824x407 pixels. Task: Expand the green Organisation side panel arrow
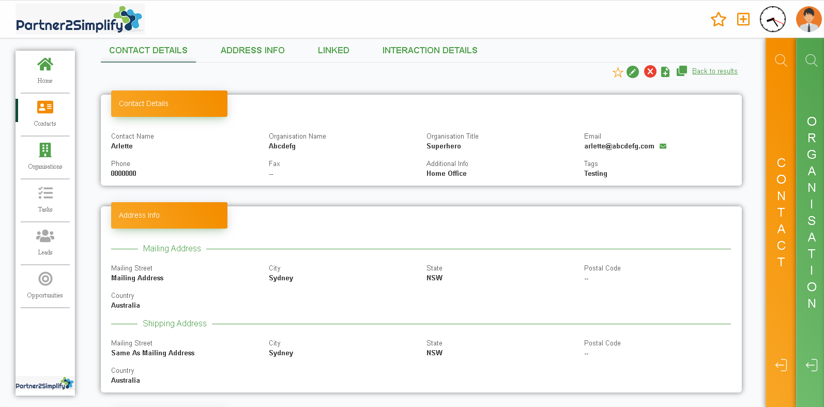pyautogui.click(x=811, y=365)
